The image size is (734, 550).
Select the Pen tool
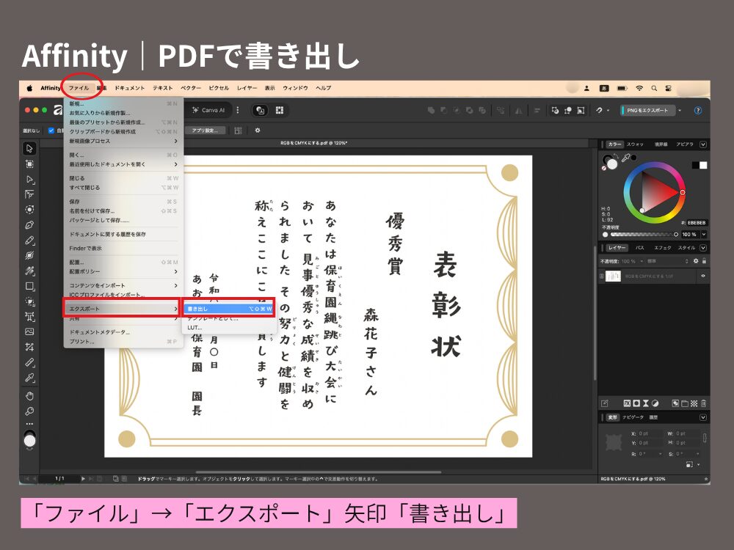pos(29,225)
